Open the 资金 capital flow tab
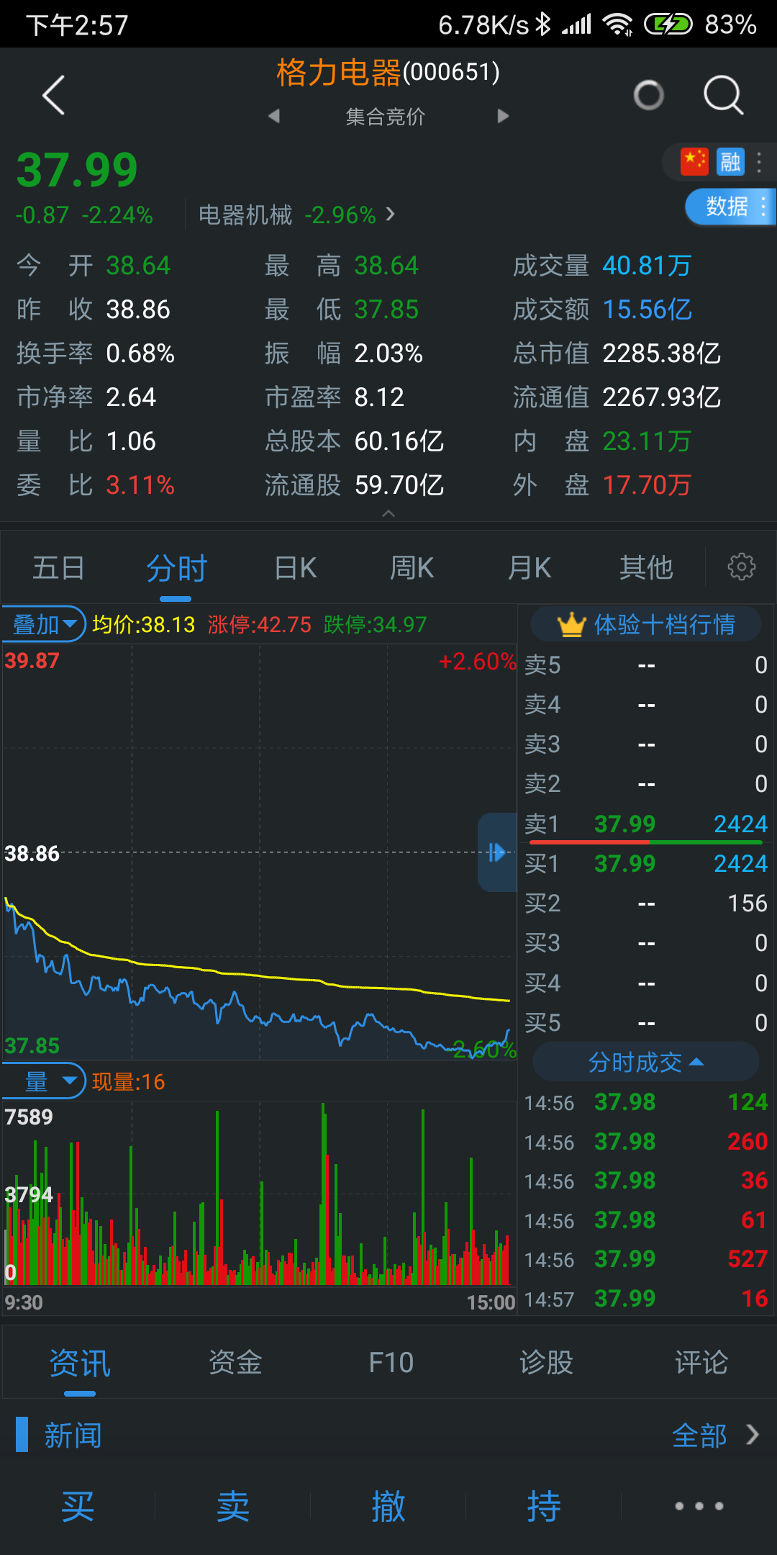The width and height of the screenshot is (777, 1555). pos(235,1363)
